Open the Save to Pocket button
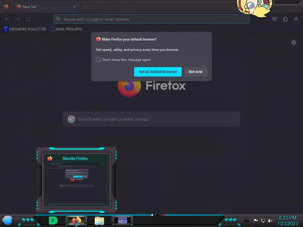 275,19
